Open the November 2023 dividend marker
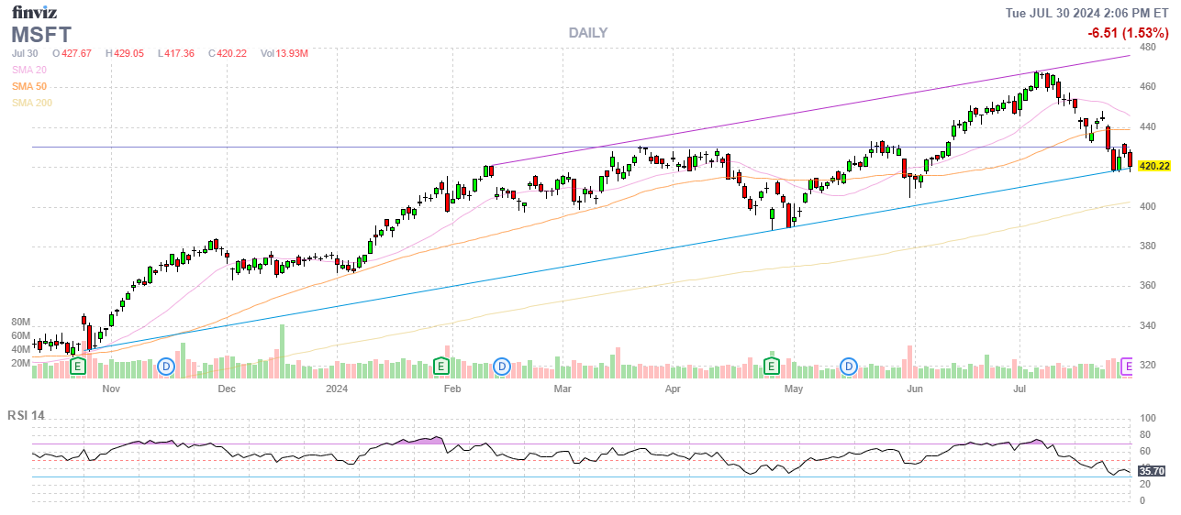This screenshot has height=515, width=1181. tap(166, 367)
